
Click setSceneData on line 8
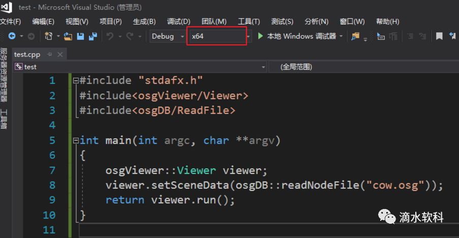[x=190, y=185]
